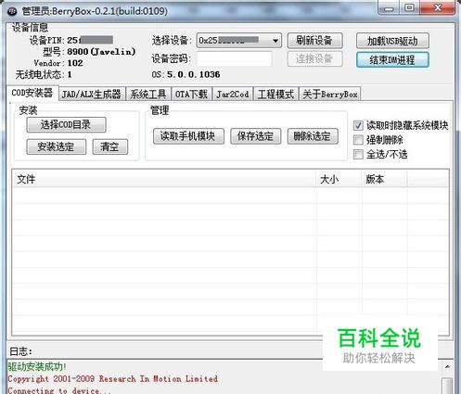This screenshot has height=394, width=461.
Task: Click the Copyright 2001-2009 Research In Motion log line
Action: click(113, 379)
